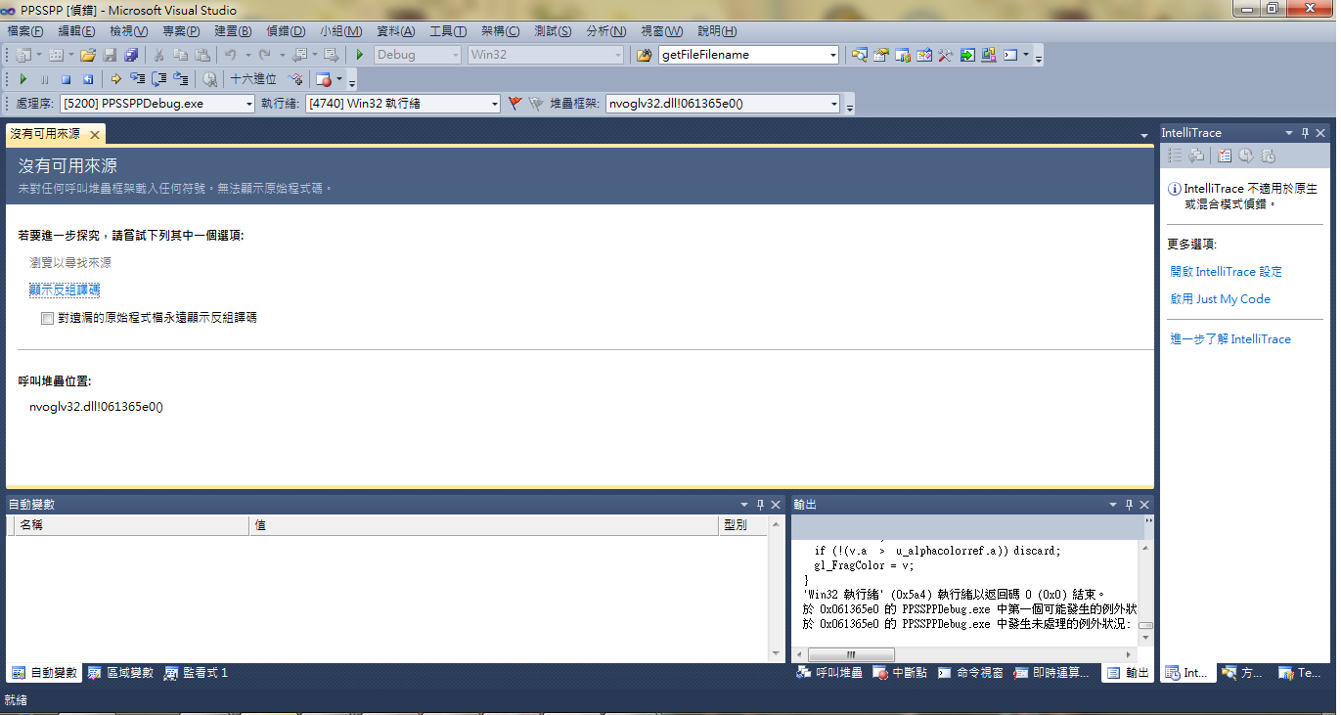The height and width of the screenshot is (715, 1341).
Task: Click the Show Next Statement yellow arrow
Action: (115, 79)
